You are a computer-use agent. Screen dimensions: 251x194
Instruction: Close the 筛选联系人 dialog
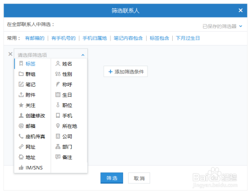[x=240, y=11]
